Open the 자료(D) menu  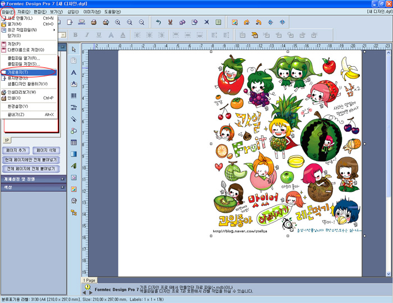pyautogui.click(x=24, y=12)
